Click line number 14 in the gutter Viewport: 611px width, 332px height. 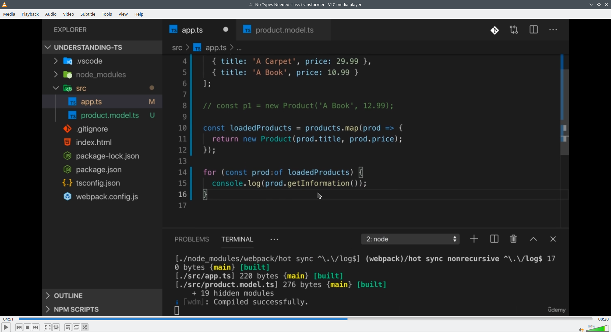pos(182,172)
